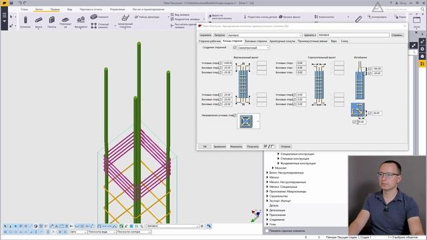Screen dimensions: 427x240
Task: Select the Перекрытие slab tool
Action: pos(65,22)
